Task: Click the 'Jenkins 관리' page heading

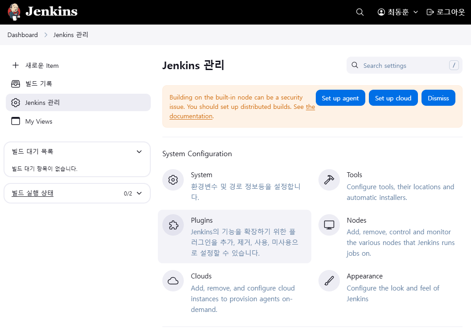Action: tap(193, 65)
